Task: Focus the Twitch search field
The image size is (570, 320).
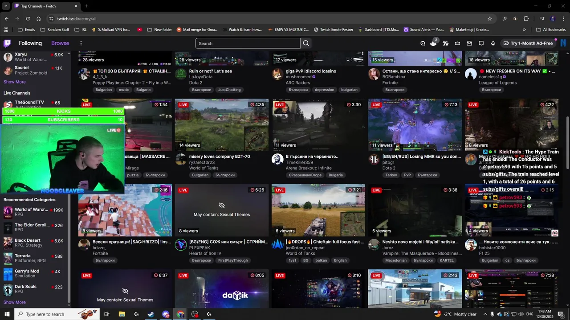Action: click(248, 44)
